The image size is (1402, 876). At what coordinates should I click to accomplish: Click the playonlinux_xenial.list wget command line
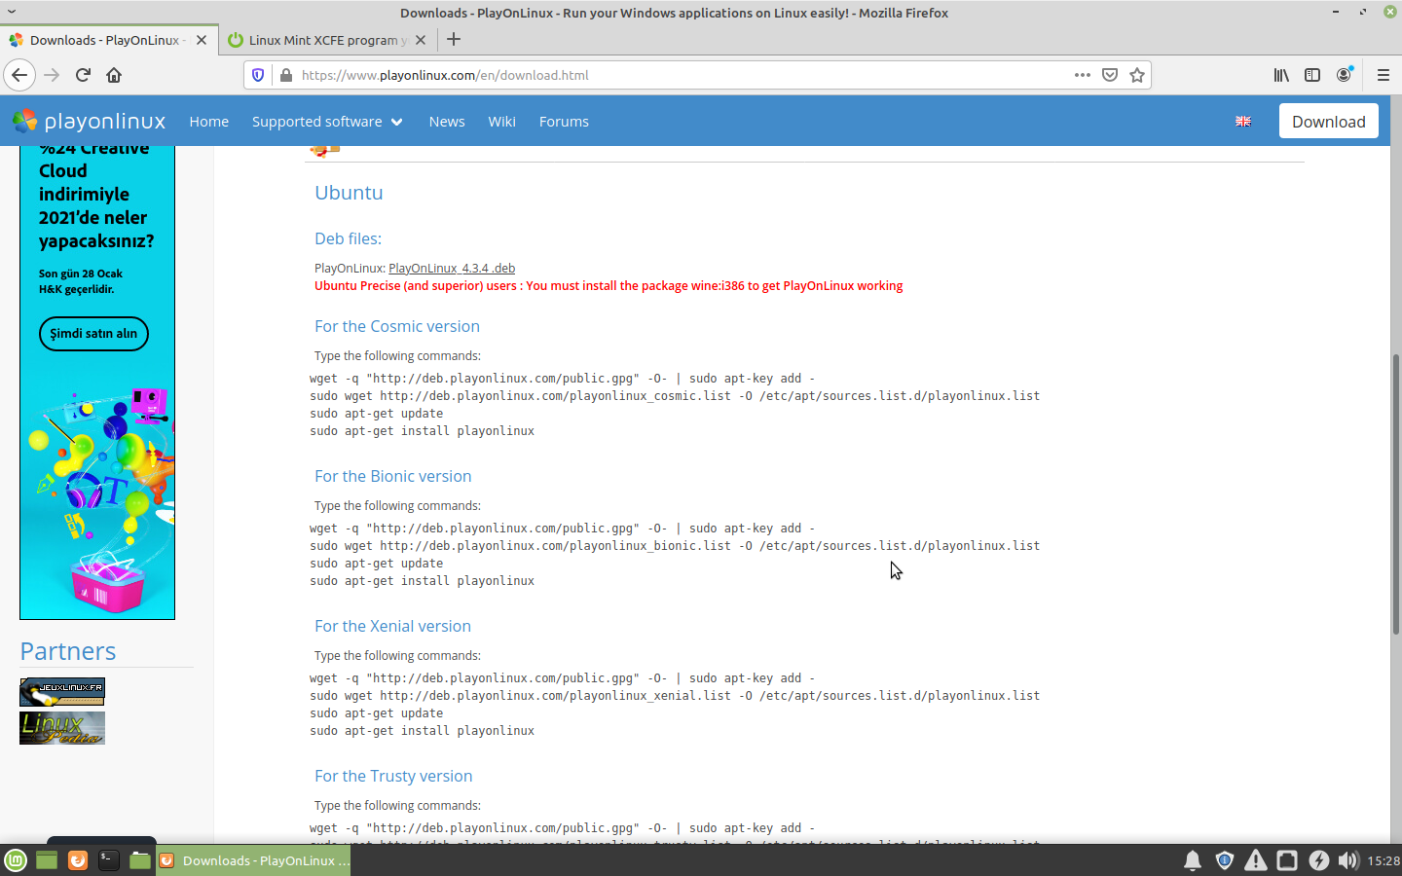click(675, 696)
